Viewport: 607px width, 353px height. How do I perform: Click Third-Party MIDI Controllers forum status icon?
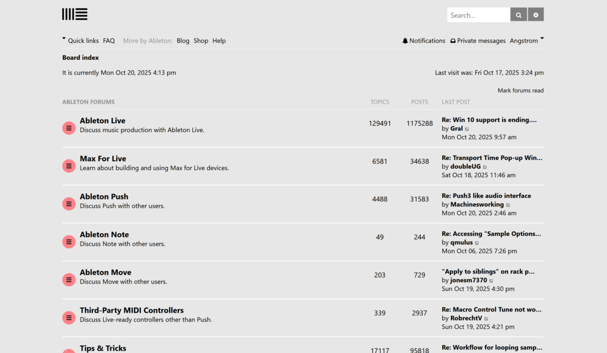tap(69, 317)
